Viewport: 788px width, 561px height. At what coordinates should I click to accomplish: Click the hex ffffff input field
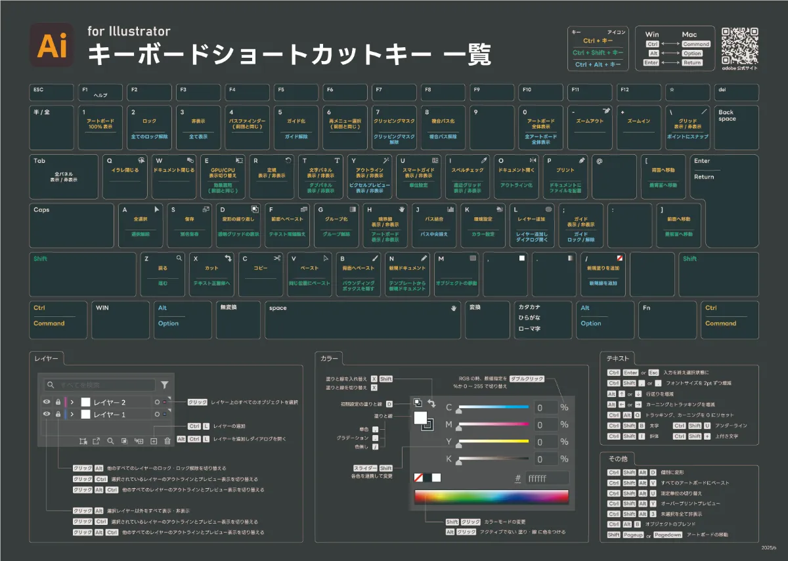click(x=546, y=478)
